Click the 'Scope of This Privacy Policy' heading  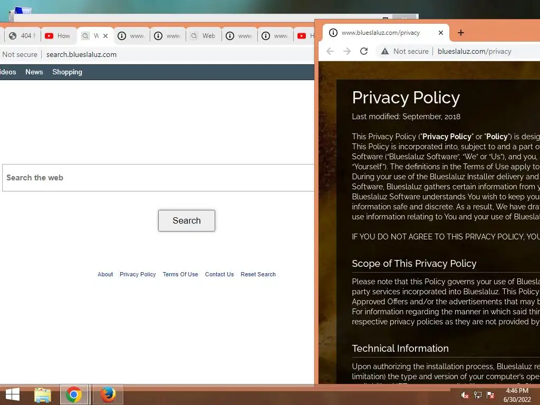tap(414, 264)
